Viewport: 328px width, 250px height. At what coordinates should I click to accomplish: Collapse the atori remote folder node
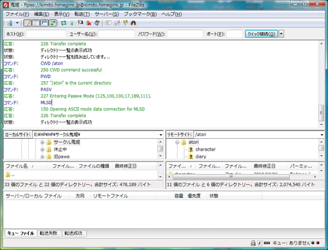177,142
